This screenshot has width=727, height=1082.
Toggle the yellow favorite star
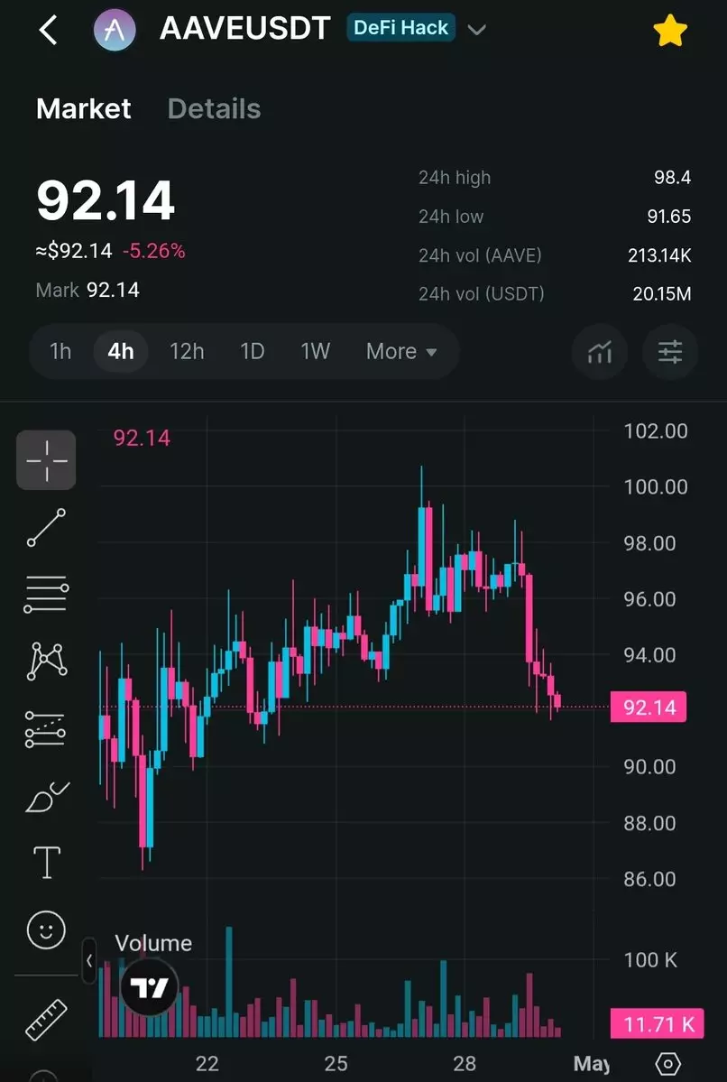coord(670,31)
